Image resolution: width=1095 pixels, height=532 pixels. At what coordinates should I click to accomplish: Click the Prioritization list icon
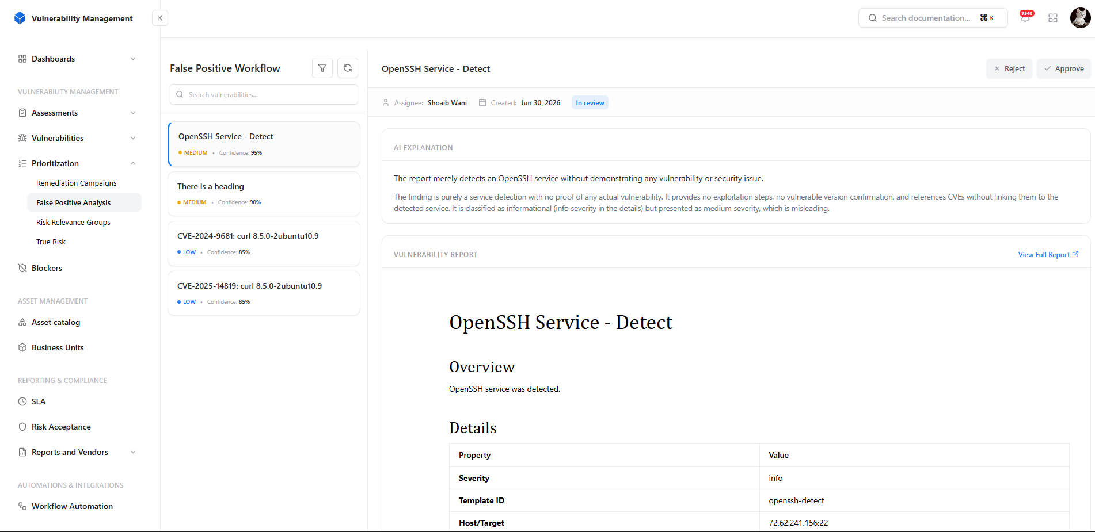click(x=22, y=163)
